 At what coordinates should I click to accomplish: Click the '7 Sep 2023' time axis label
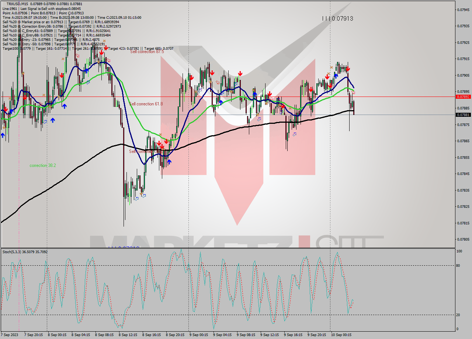pos(10,335)
